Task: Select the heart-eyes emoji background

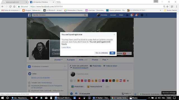Action: (78, 81)
